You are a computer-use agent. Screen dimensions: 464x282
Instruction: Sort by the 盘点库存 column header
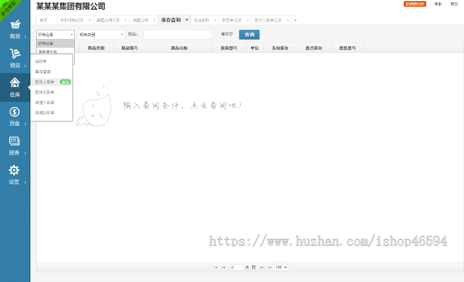[314, 48]
